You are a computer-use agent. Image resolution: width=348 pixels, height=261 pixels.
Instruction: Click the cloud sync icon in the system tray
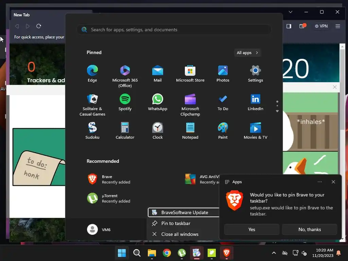pos(285,253)
